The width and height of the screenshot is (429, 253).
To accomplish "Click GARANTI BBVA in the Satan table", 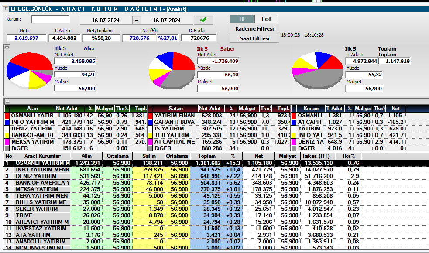I will (x=174, y=122).
